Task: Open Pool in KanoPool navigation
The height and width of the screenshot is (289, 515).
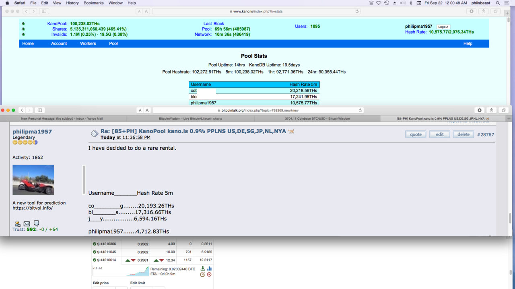Action: coord(113,43)
